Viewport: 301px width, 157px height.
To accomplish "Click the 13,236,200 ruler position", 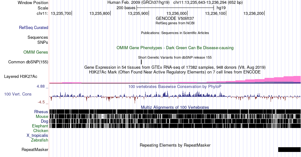I will pyautogui.click(x=254, y=13).
